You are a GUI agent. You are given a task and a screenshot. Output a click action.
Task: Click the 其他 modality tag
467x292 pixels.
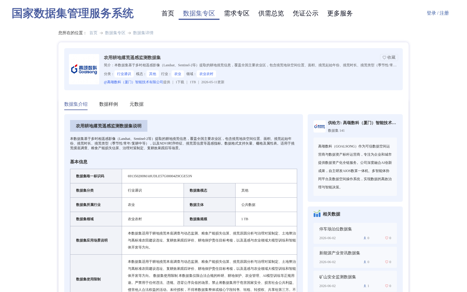click(x=153, y=74)
